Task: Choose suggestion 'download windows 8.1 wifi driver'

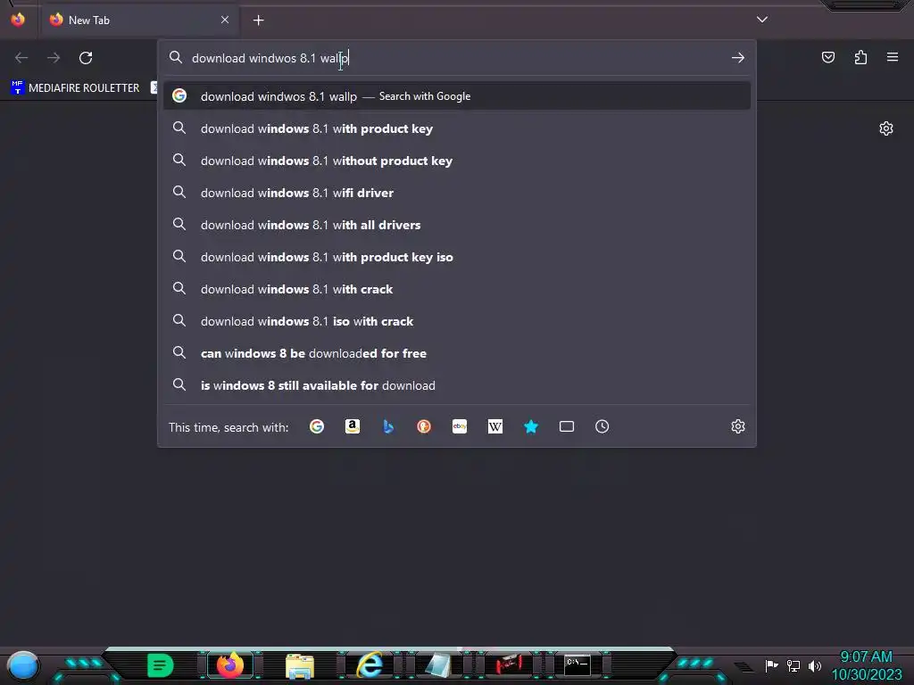Action: [x=457, y=193]
